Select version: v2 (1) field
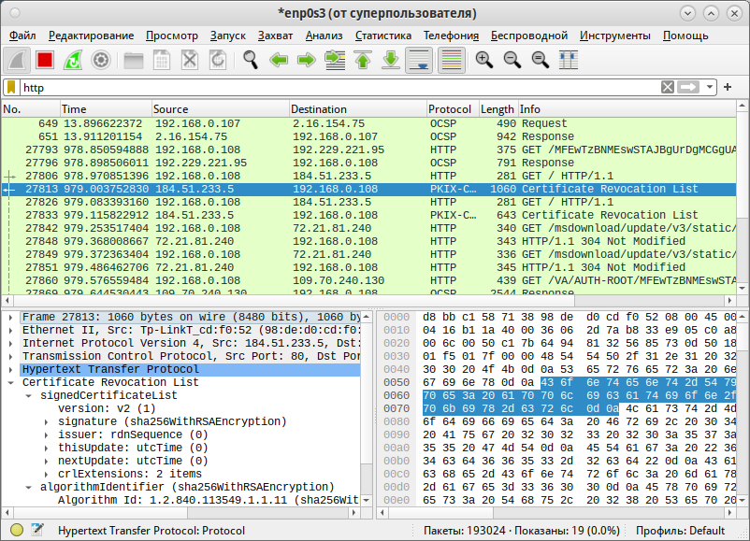The image size is (750, 541). (107, 408)
